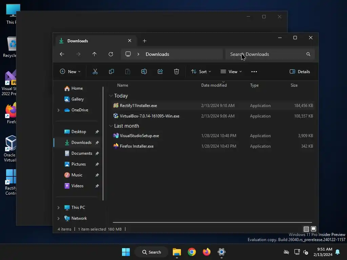The width and height of the screenshot is (347, 260).
Task: Open the Windows Start menu
Action: (126, 252)
